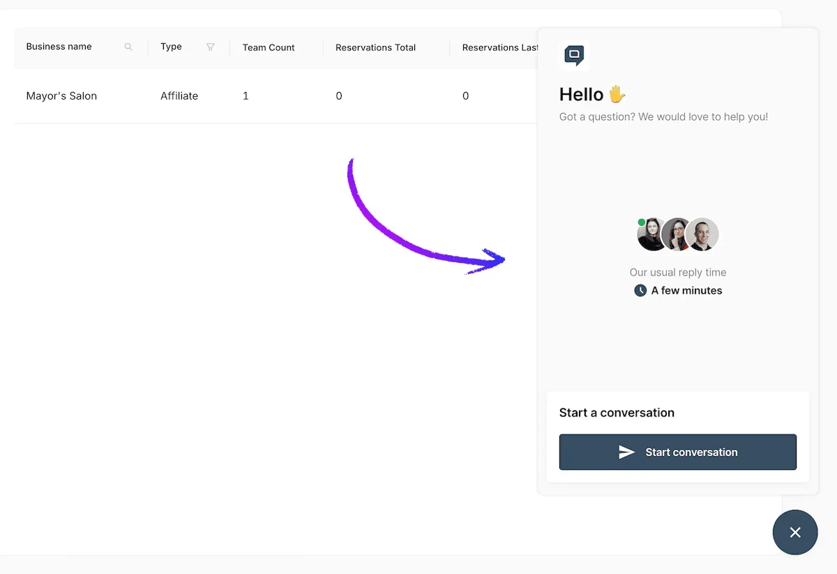
Task: Click the clock icon beside A few minutes
Action: tap(640, 290)
